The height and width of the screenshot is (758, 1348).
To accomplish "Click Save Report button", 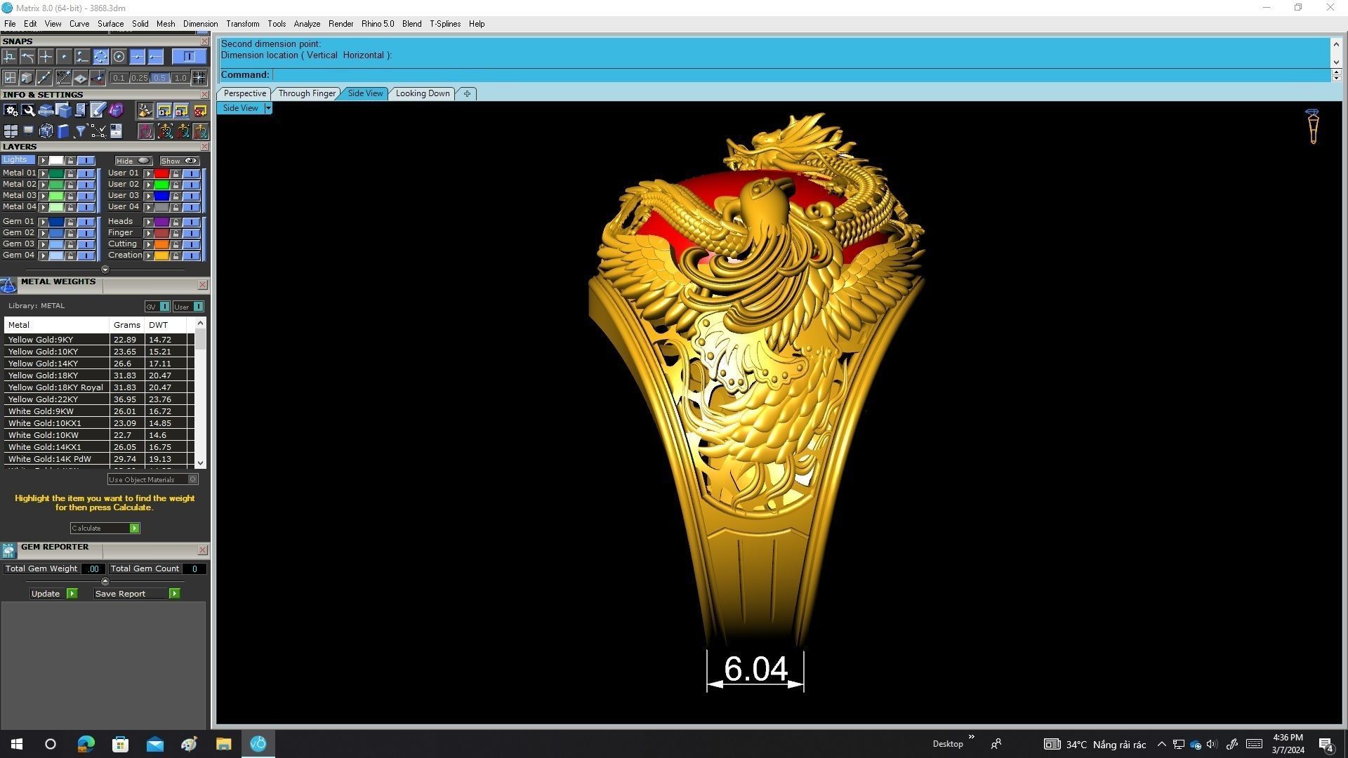I will click(x=137, y=594).
